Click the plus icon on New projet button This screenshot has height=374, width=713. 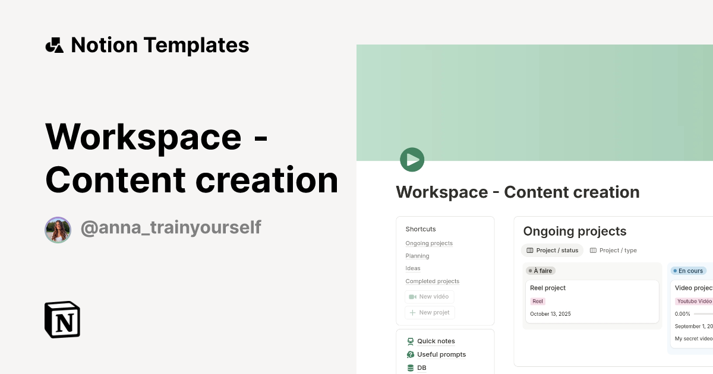[x=414, y=312]
